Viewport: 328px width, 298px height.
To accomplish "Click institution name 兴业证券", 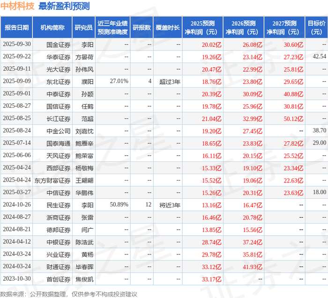I will [x=59, y=254].
